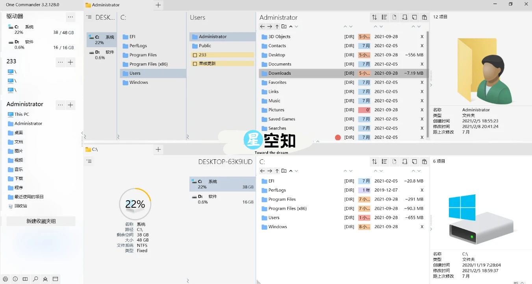This screenshot has height=284, width=532.
Task: Click the paste clipboard icon
Action: tap(424, 17)
